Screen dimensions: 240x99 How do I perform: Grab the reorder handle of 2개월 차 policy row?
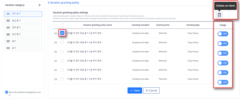tap(55, 33)
